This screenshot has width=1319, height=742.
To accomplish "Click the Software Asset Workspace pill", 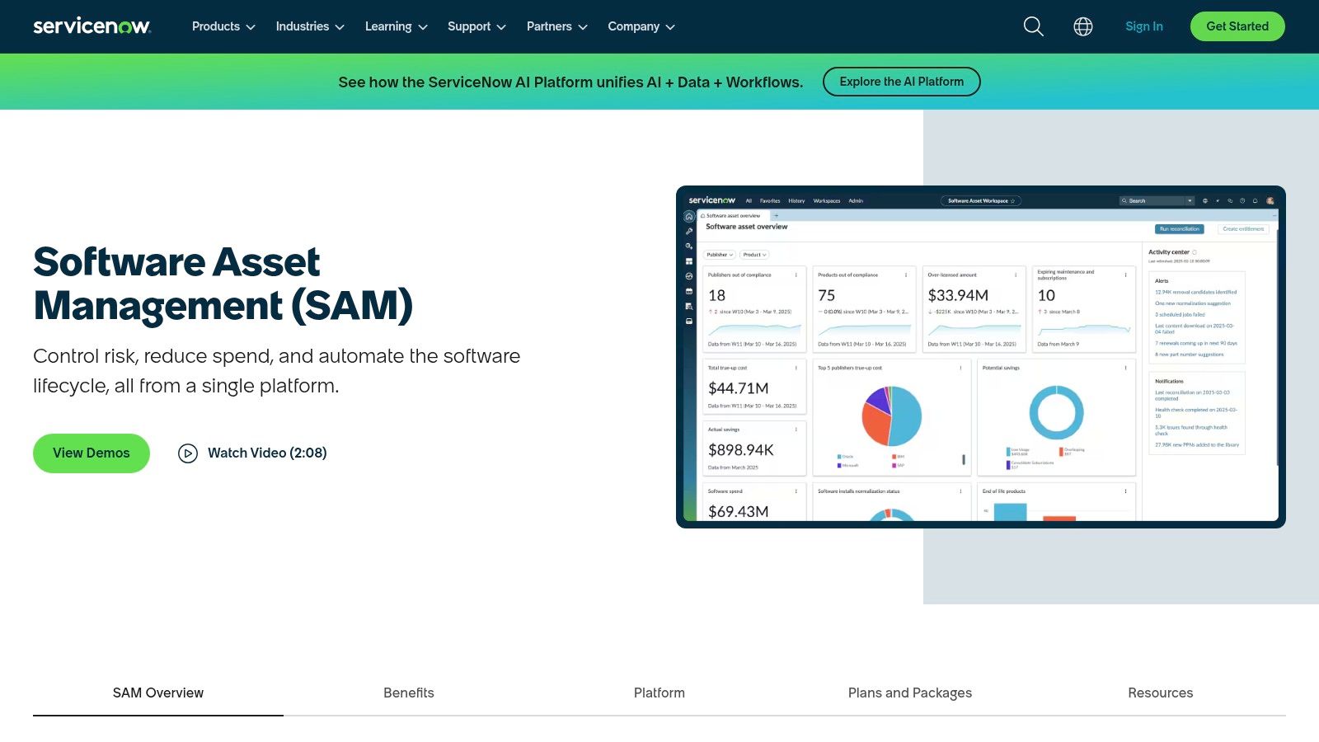I will tap(981, 200).
